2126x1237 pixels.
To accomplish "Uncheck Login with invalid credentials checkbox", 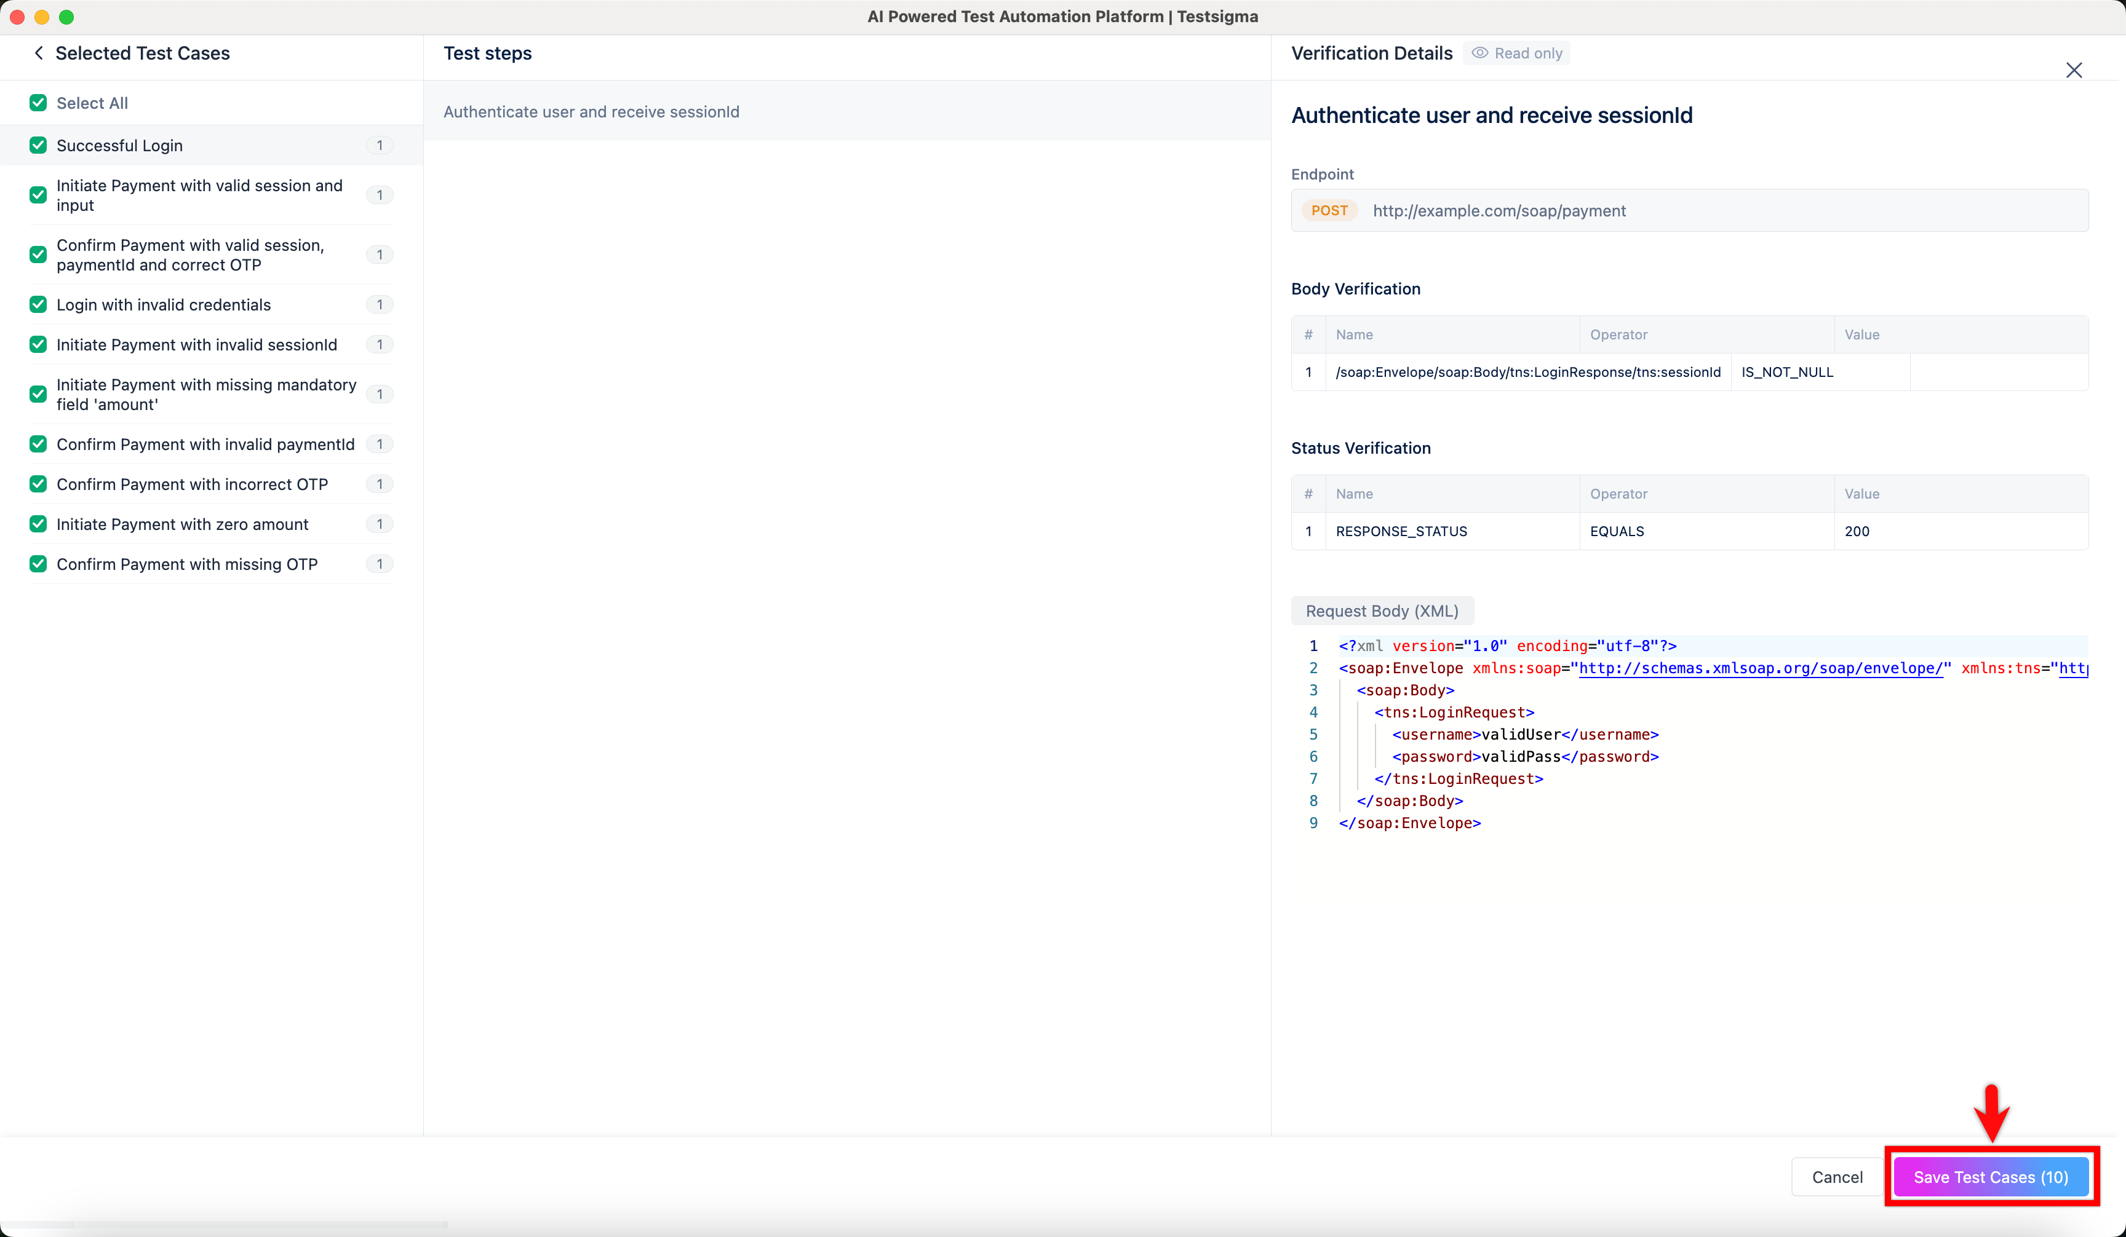I will pyautogui.click(x=38, y=304).
